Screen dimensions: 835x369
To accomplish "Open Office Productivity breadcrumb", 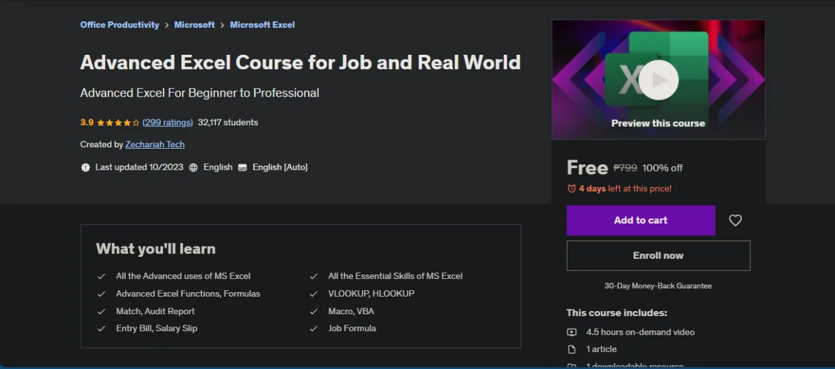I will (x=119, y=25).
